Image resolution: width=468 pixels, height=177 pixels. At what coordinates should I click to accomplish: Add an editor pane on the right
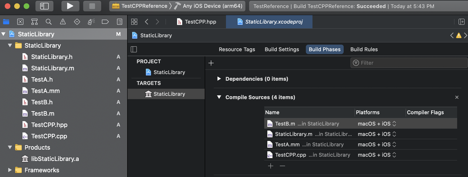461,22
